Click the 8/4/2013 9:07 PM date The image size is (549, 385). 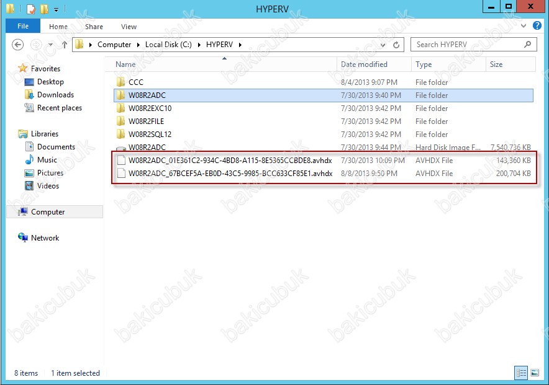point(369,82)
